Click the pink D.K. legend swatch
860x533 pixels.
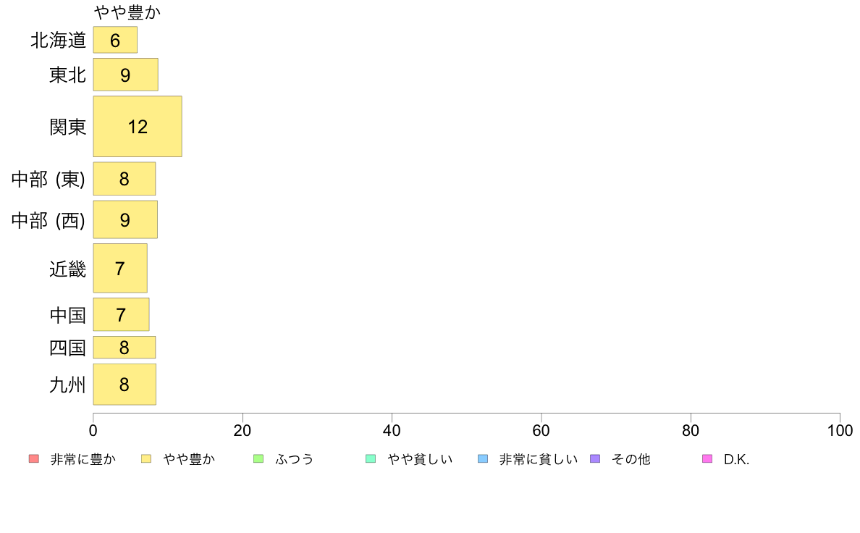pos(707,459)
